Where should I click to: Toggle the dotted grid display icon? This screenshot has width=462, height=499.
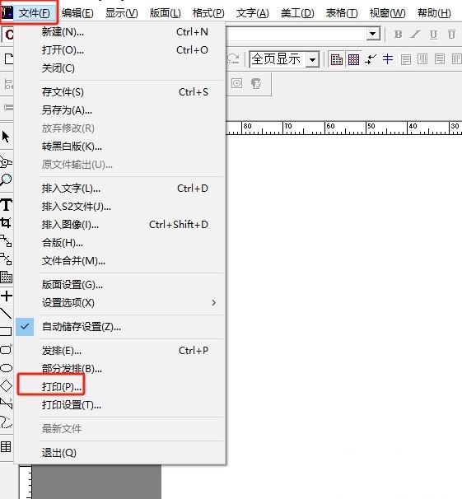pyautogui.click(x=353, y=59)
